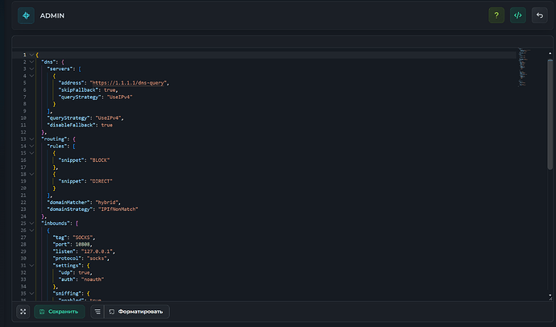
Task: Fold the BLOCK snippet object on line 15
Action: click(x=31, y=153)
